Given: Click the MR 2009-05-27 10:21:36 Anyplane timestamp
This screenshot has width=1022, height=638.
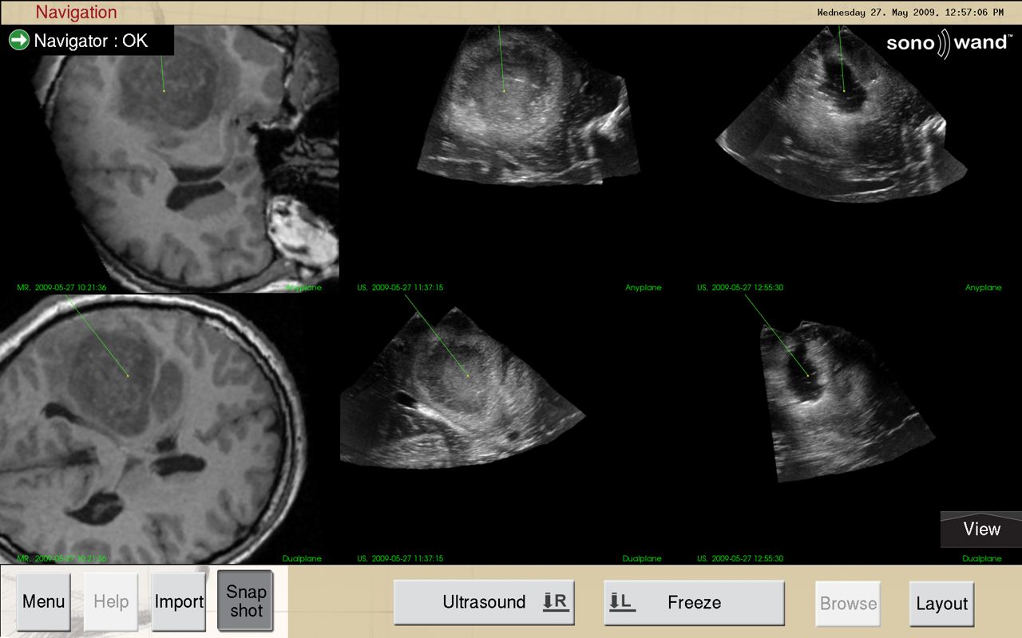Looking at the screenshot, I should pyautogui.click(x=61, y=287).
